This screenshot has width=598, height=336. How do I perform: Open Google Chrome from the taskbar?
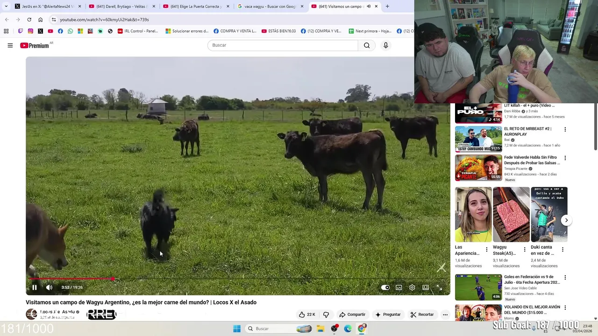[x=362, y=329]
